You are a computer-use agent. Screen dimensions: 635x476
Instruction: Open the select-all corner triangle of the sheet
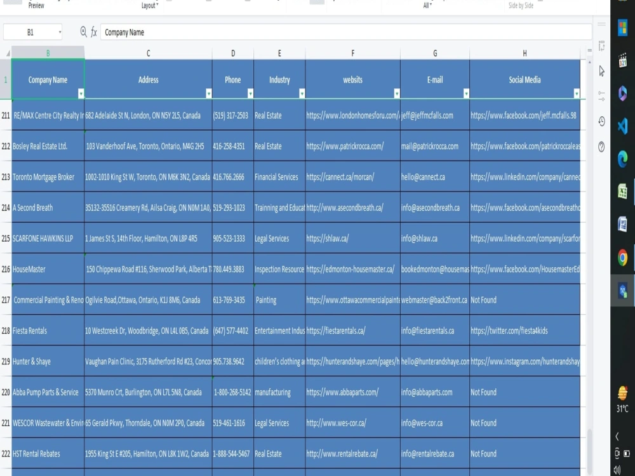click(8, 53)
